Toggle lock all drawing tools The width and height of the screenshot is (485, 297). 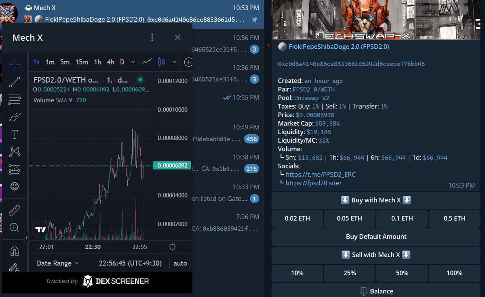15,268
